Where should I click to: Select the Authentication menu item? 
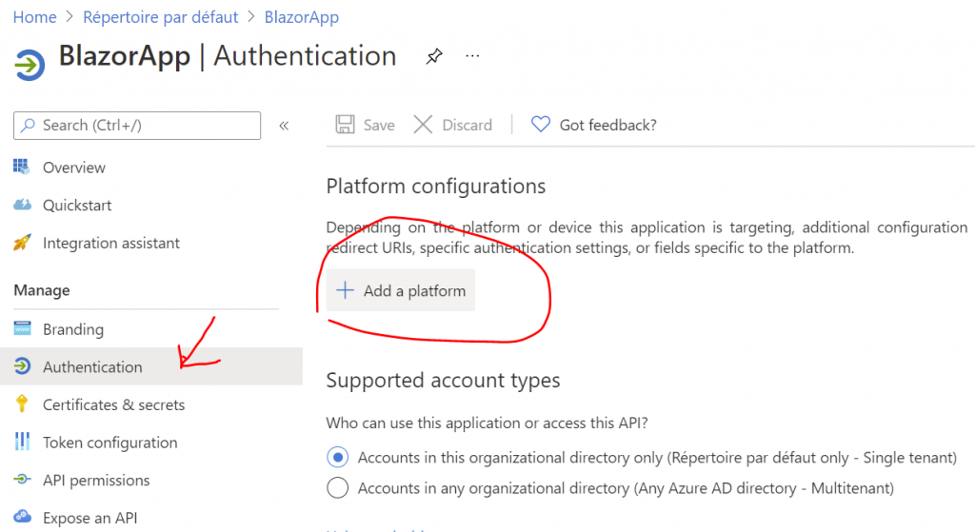(151, 366)
